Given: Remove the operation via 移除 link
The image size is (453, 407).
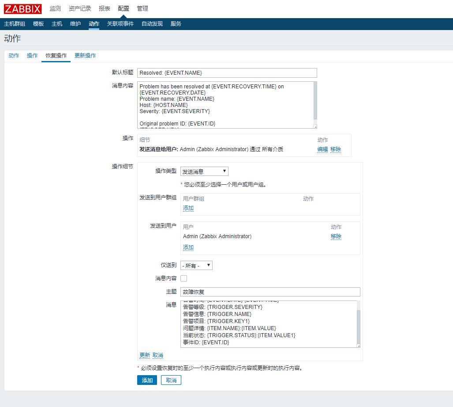Looking at the screenshot, I should [x=336, y=149].
